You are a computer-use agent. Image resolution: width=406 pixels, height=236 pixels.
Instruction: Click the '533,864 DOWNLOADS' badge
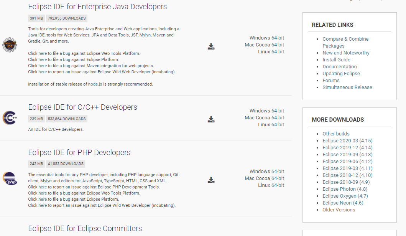pyautogui.click(x=67, y=119)
